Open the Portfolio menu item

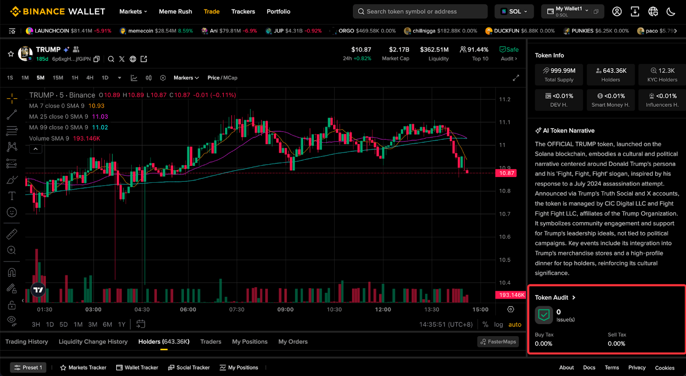[x=278, y=12]
